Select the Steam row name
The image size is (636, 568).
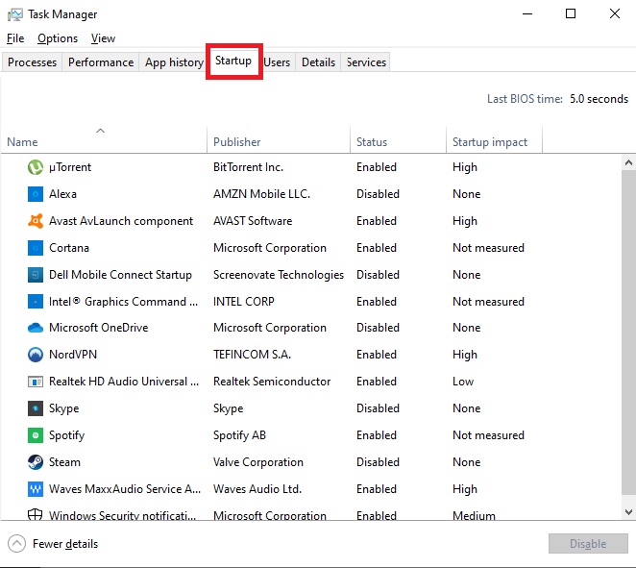pyautogui.click(x=64, y=462)
